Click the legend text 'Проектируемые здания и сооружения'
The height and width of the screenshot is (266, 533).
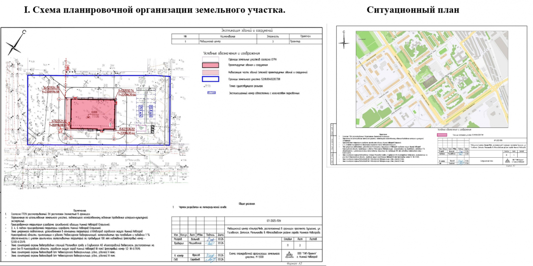(x=248, y=65)
